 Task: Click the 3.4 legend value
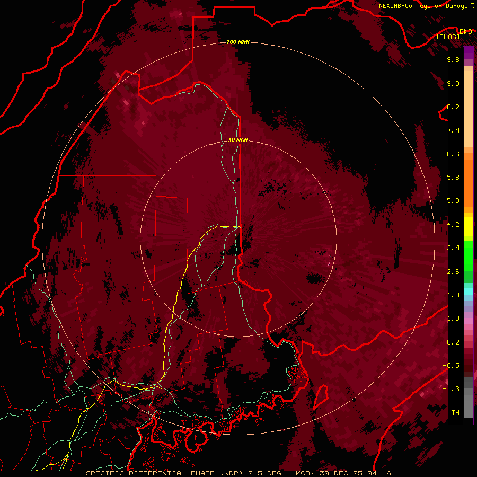[453, 248]
